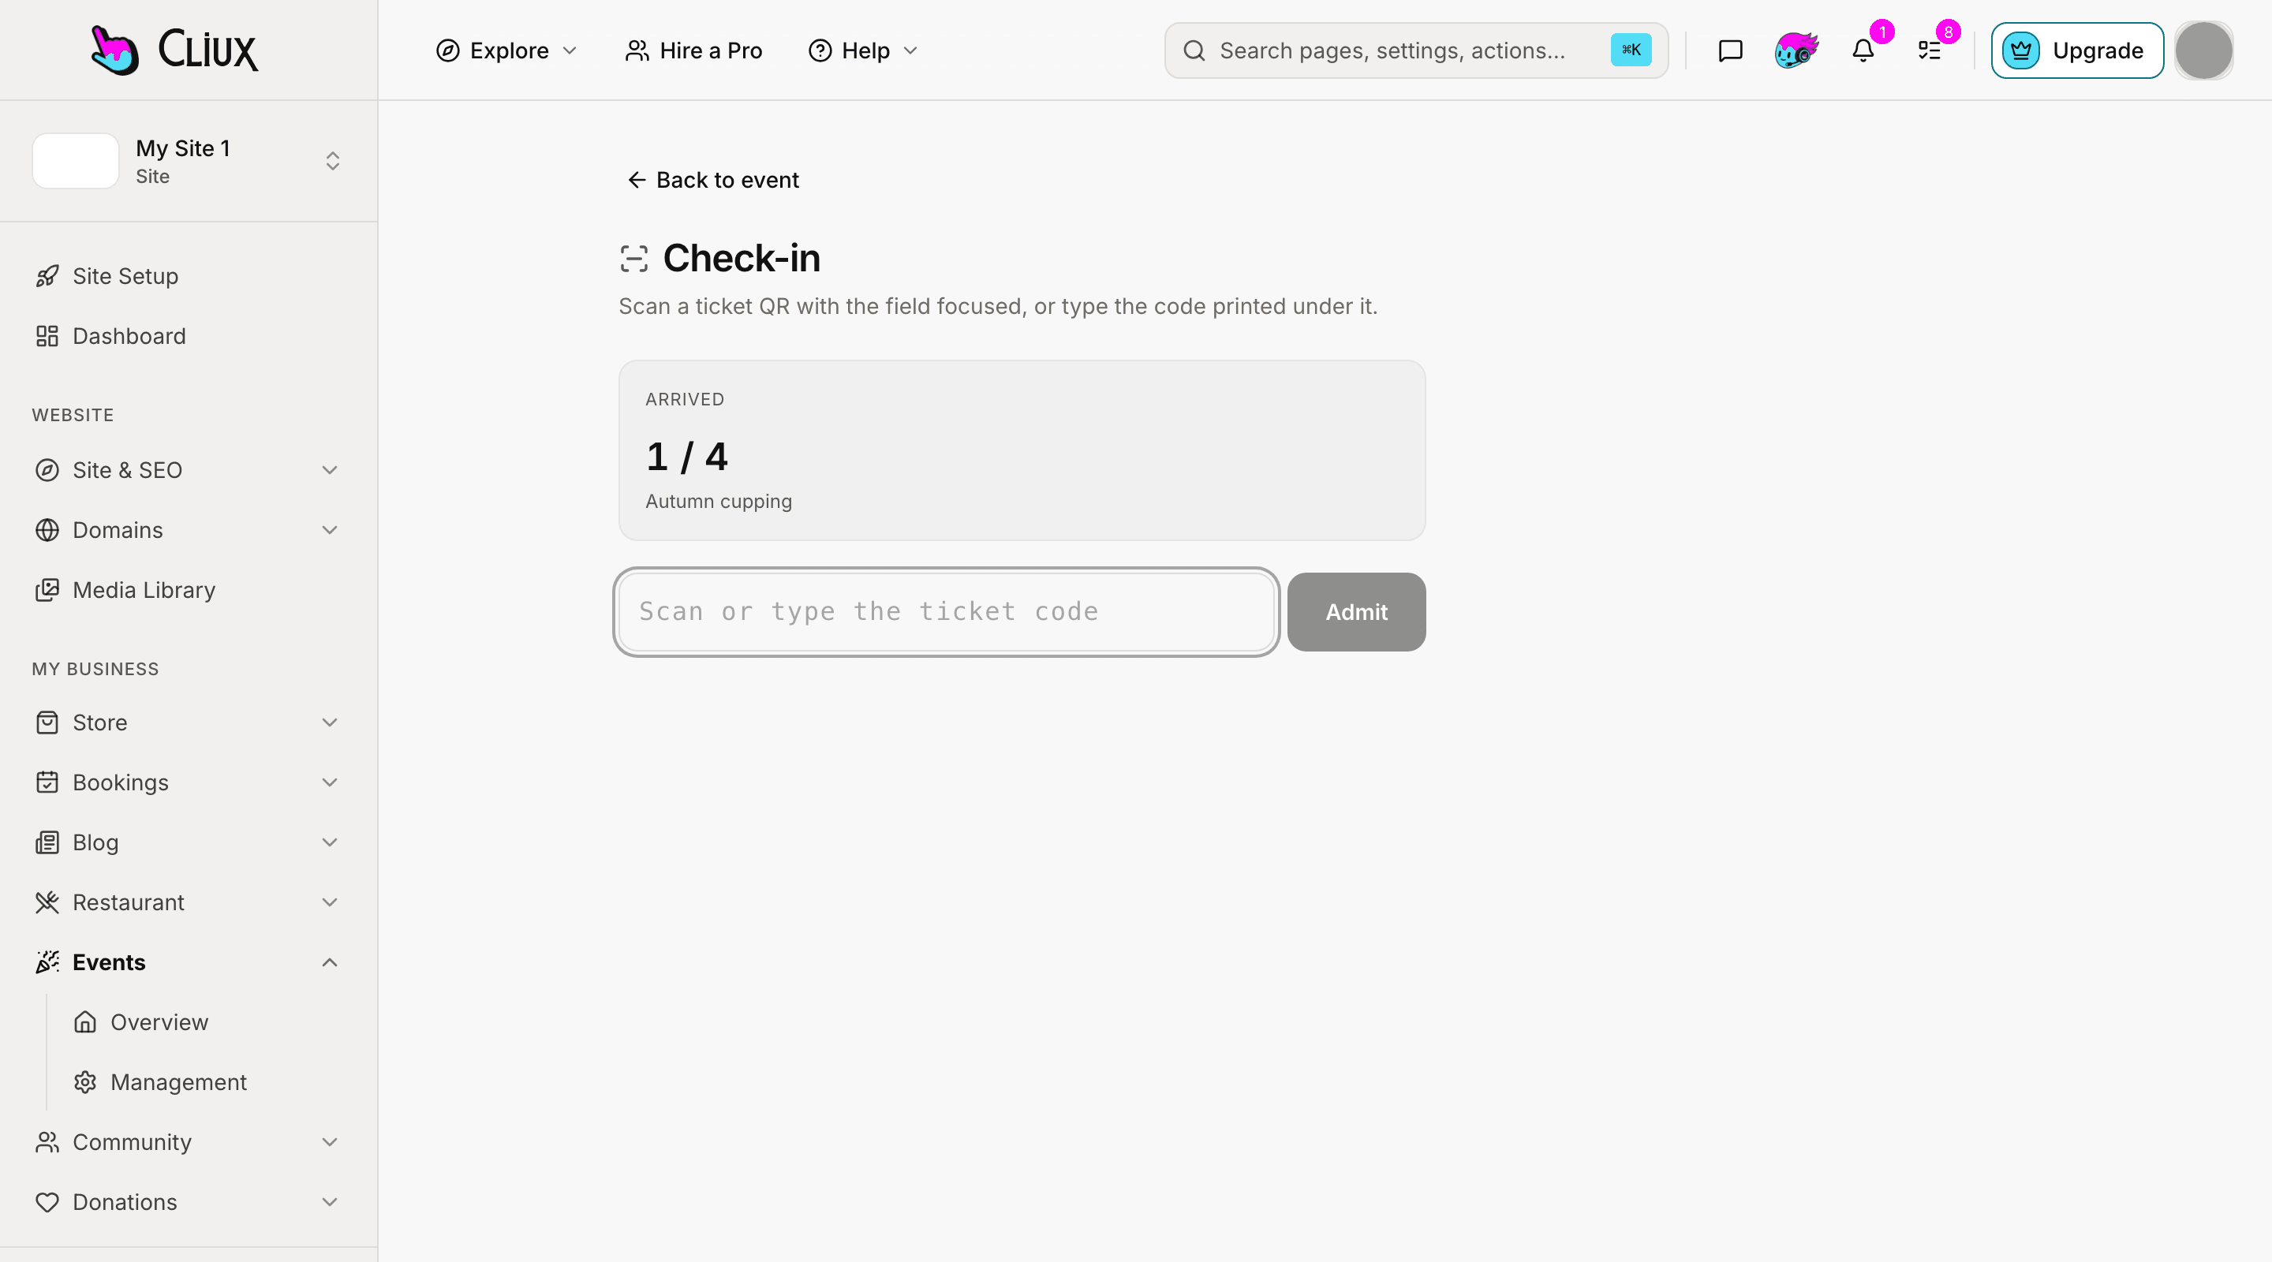Click the search magnifier icon

1194,50
